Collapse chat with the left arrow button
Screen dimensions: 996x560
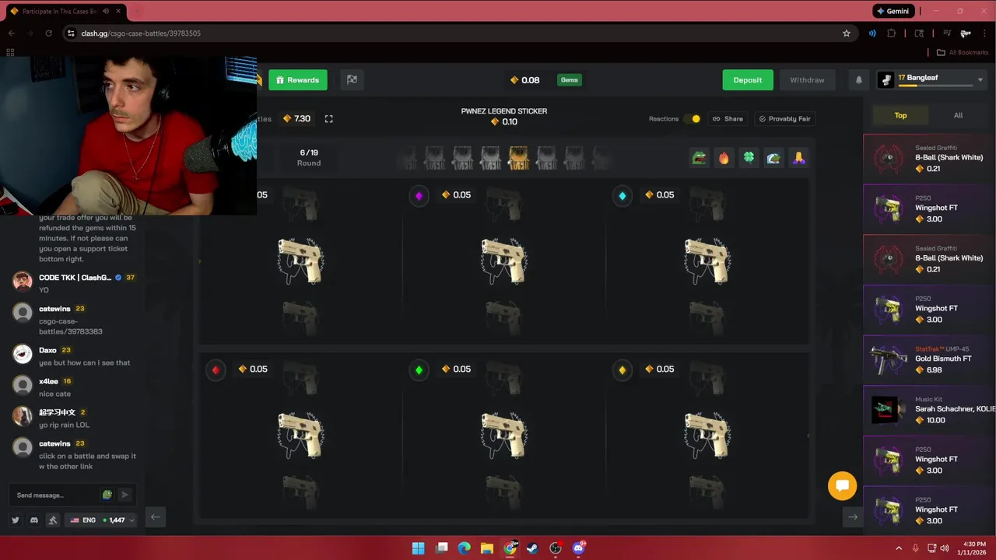tap(156, 517)
